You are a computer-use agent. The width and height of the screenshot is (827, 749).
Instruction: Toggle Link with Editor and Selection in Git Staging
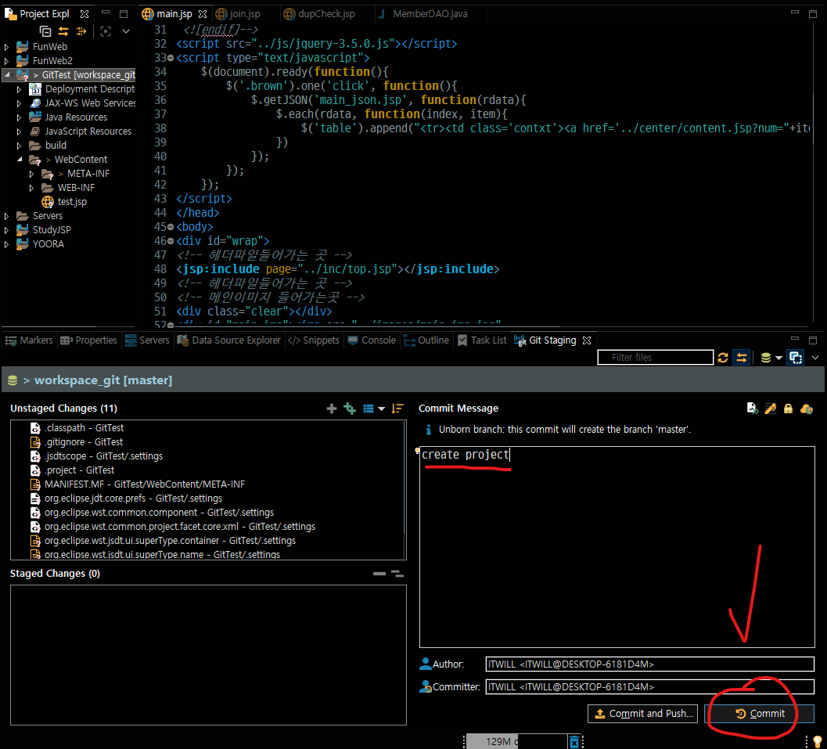(x=742, y=358)
